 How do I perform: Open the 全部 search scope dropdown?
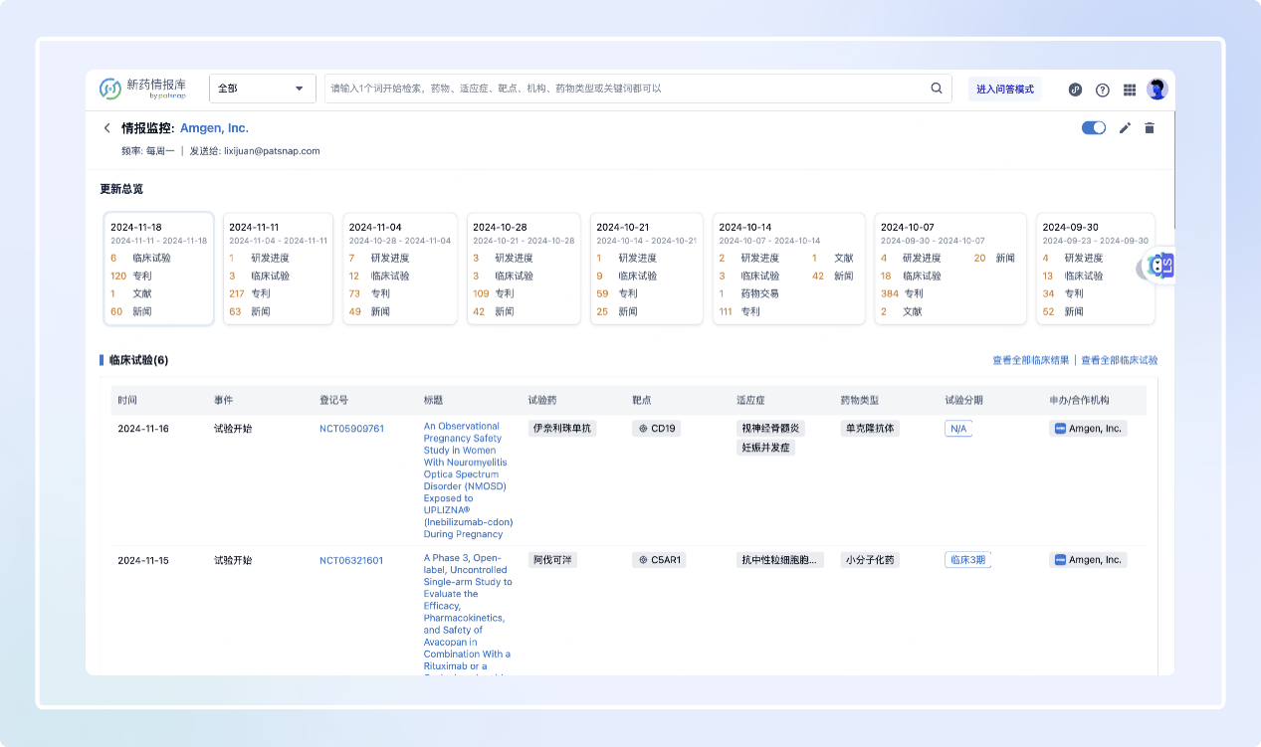(x=263, y=89)
